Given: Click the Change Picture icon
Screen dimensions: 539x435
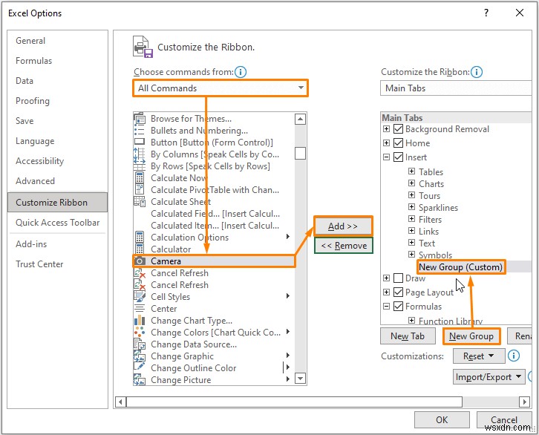Looking at the screenshot, I should (x=140, y=379).
